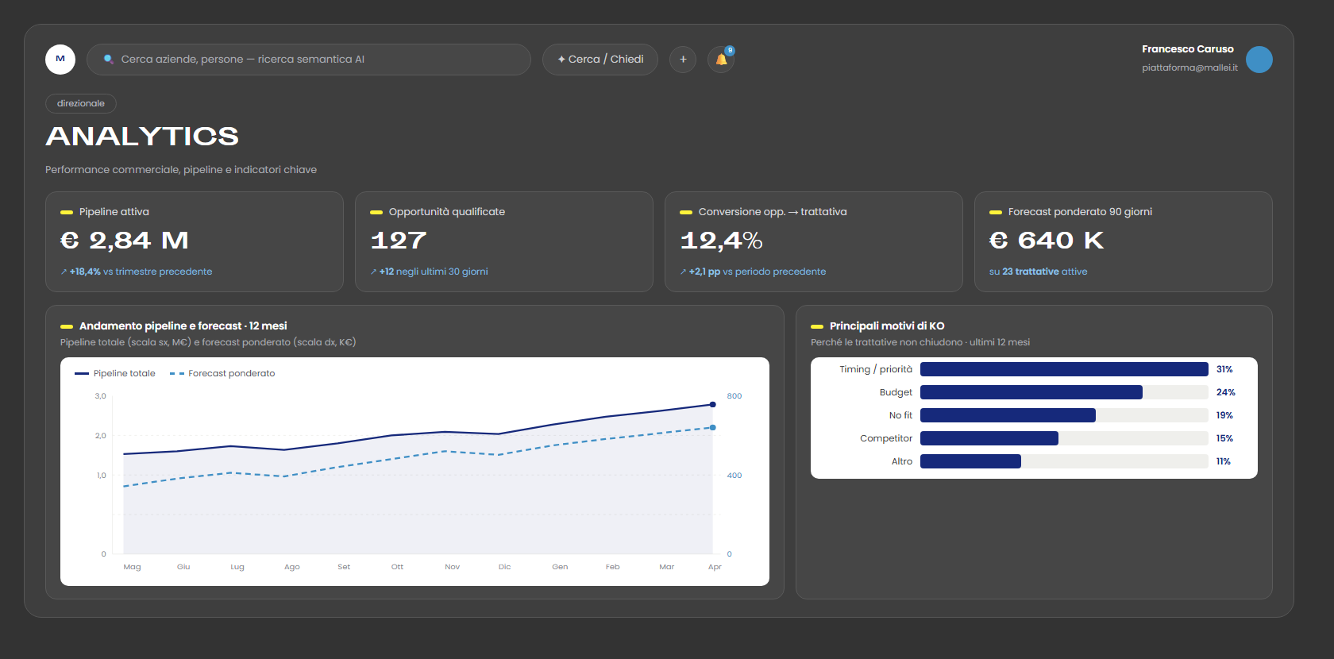The width and height of the screenshot is (1334, 659).
Task: Click the Budget KO bar
Action: tap(1031, 392)
